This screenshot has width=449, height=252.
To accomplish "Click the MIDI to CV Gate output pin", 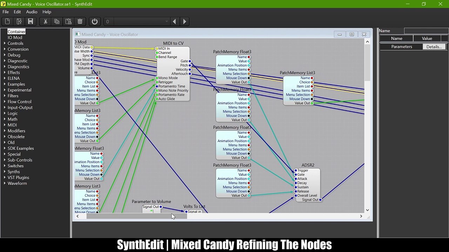I will (x=190, y=61).
